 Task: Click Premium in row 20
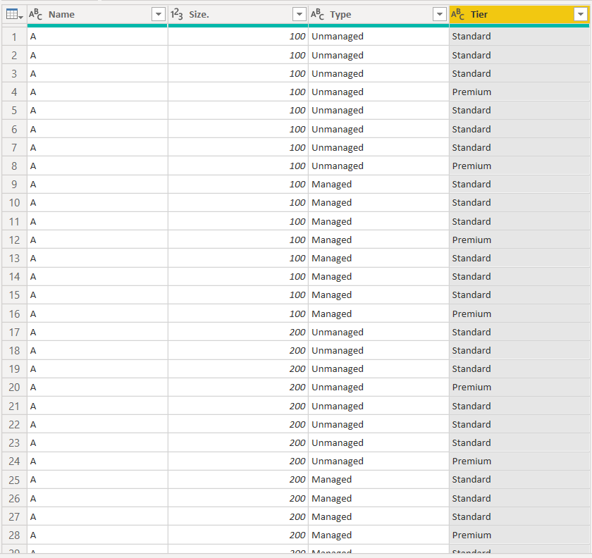click(471, 387)
